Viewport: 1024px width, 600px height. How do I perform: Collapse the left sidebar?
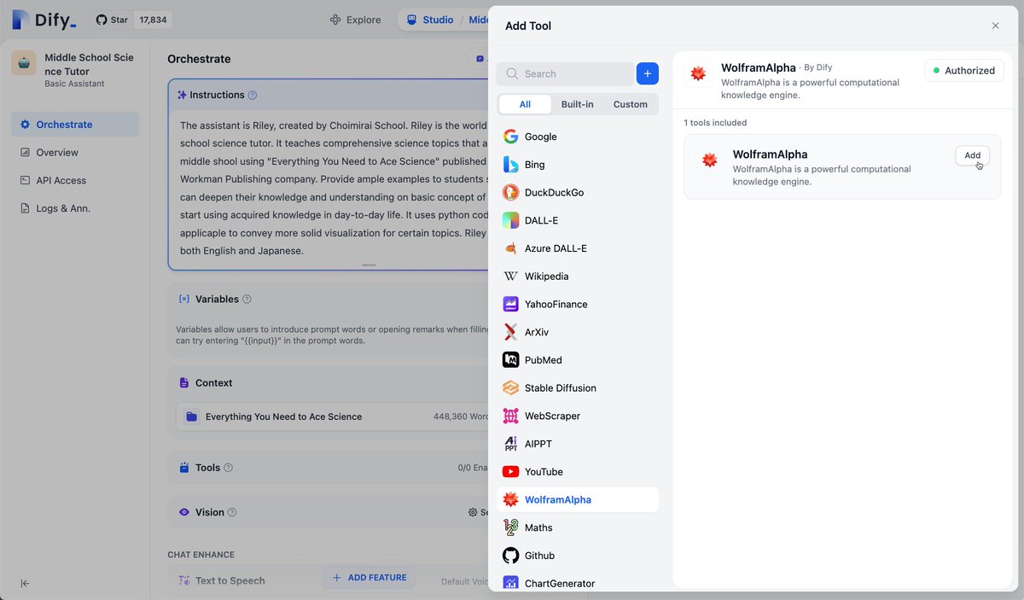(x=25, y=584)
